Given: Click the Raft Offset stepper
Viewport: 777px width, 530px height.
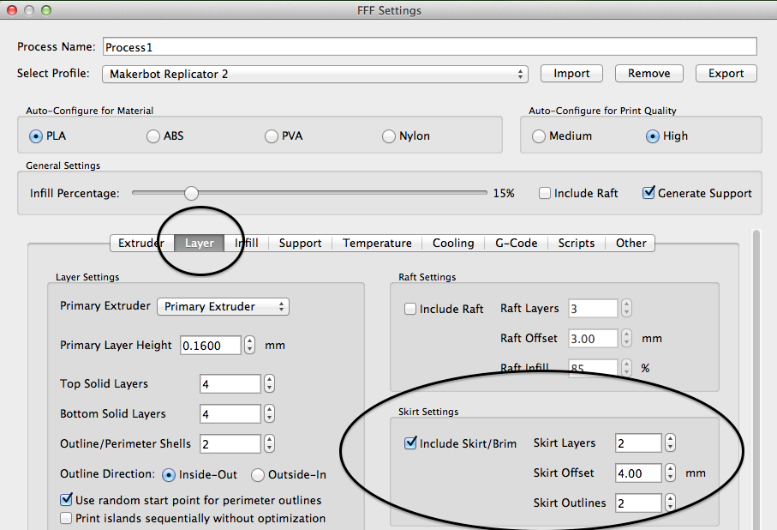Looking at the screenshot, I should [626, 339].
